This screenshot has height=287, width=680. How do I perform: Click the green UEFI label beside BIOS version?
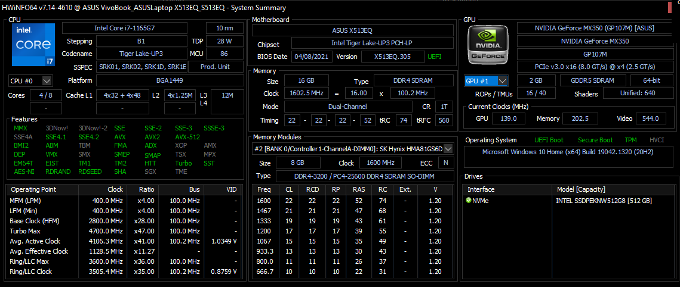[x=435, y=57]
